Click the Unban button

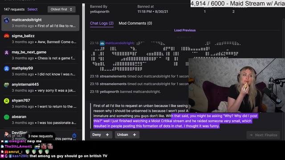(x=127, y=135)
